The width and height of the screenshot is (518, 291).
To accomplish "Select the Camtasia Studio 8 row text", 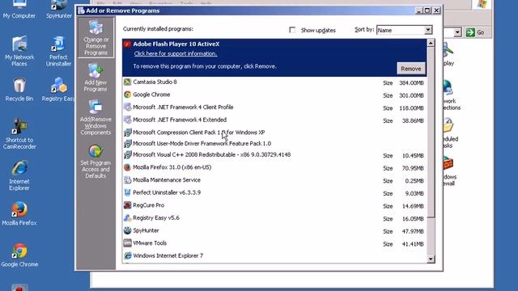I will tap(155, 82).
